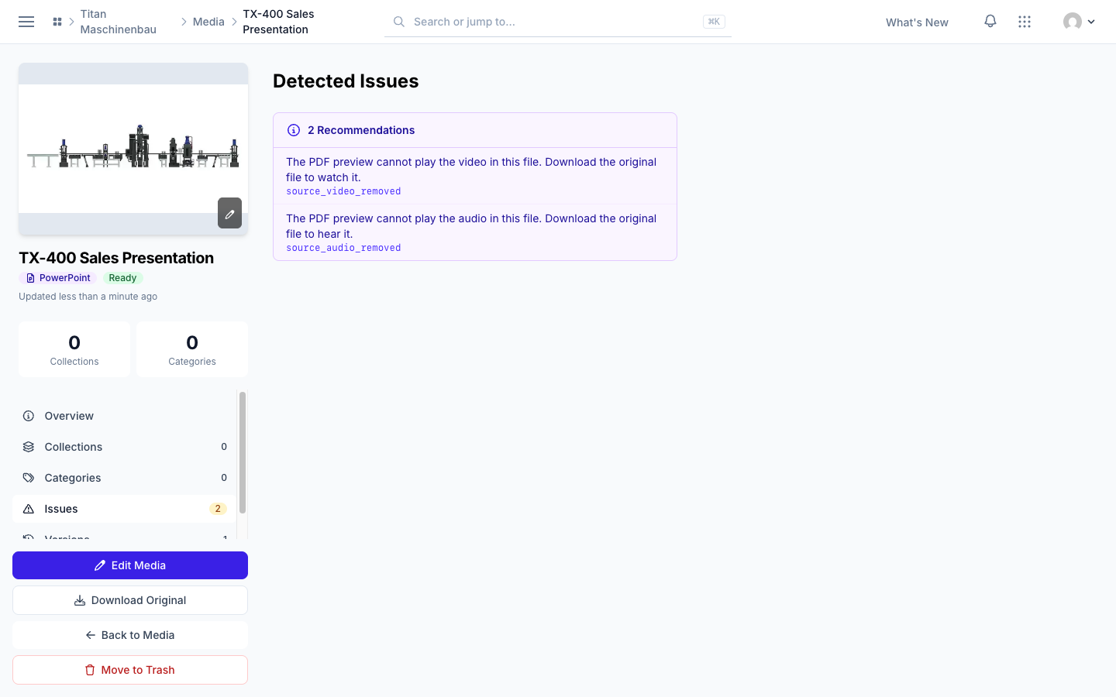Go to the Media breadcrumb link
This screenshot has height=697, width=1116.
(208, 22)
